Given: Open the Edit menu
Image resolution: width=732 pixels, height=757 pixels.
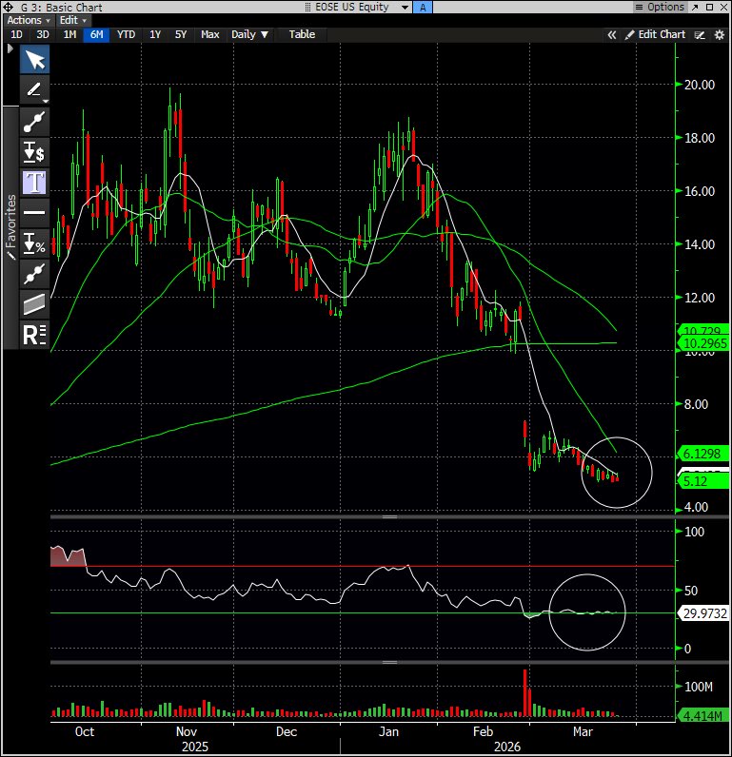Looking at the screenshot, I should pyautogui.click(x=72, y=20).
